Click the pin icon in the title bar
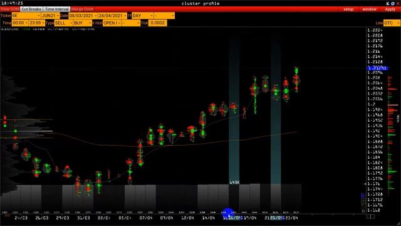 (x=388, y=3)
